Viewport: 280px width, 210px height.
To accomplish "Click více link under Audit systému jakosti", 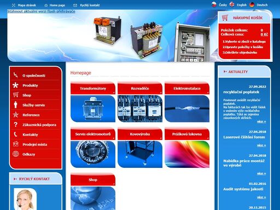I will (261, 197).
